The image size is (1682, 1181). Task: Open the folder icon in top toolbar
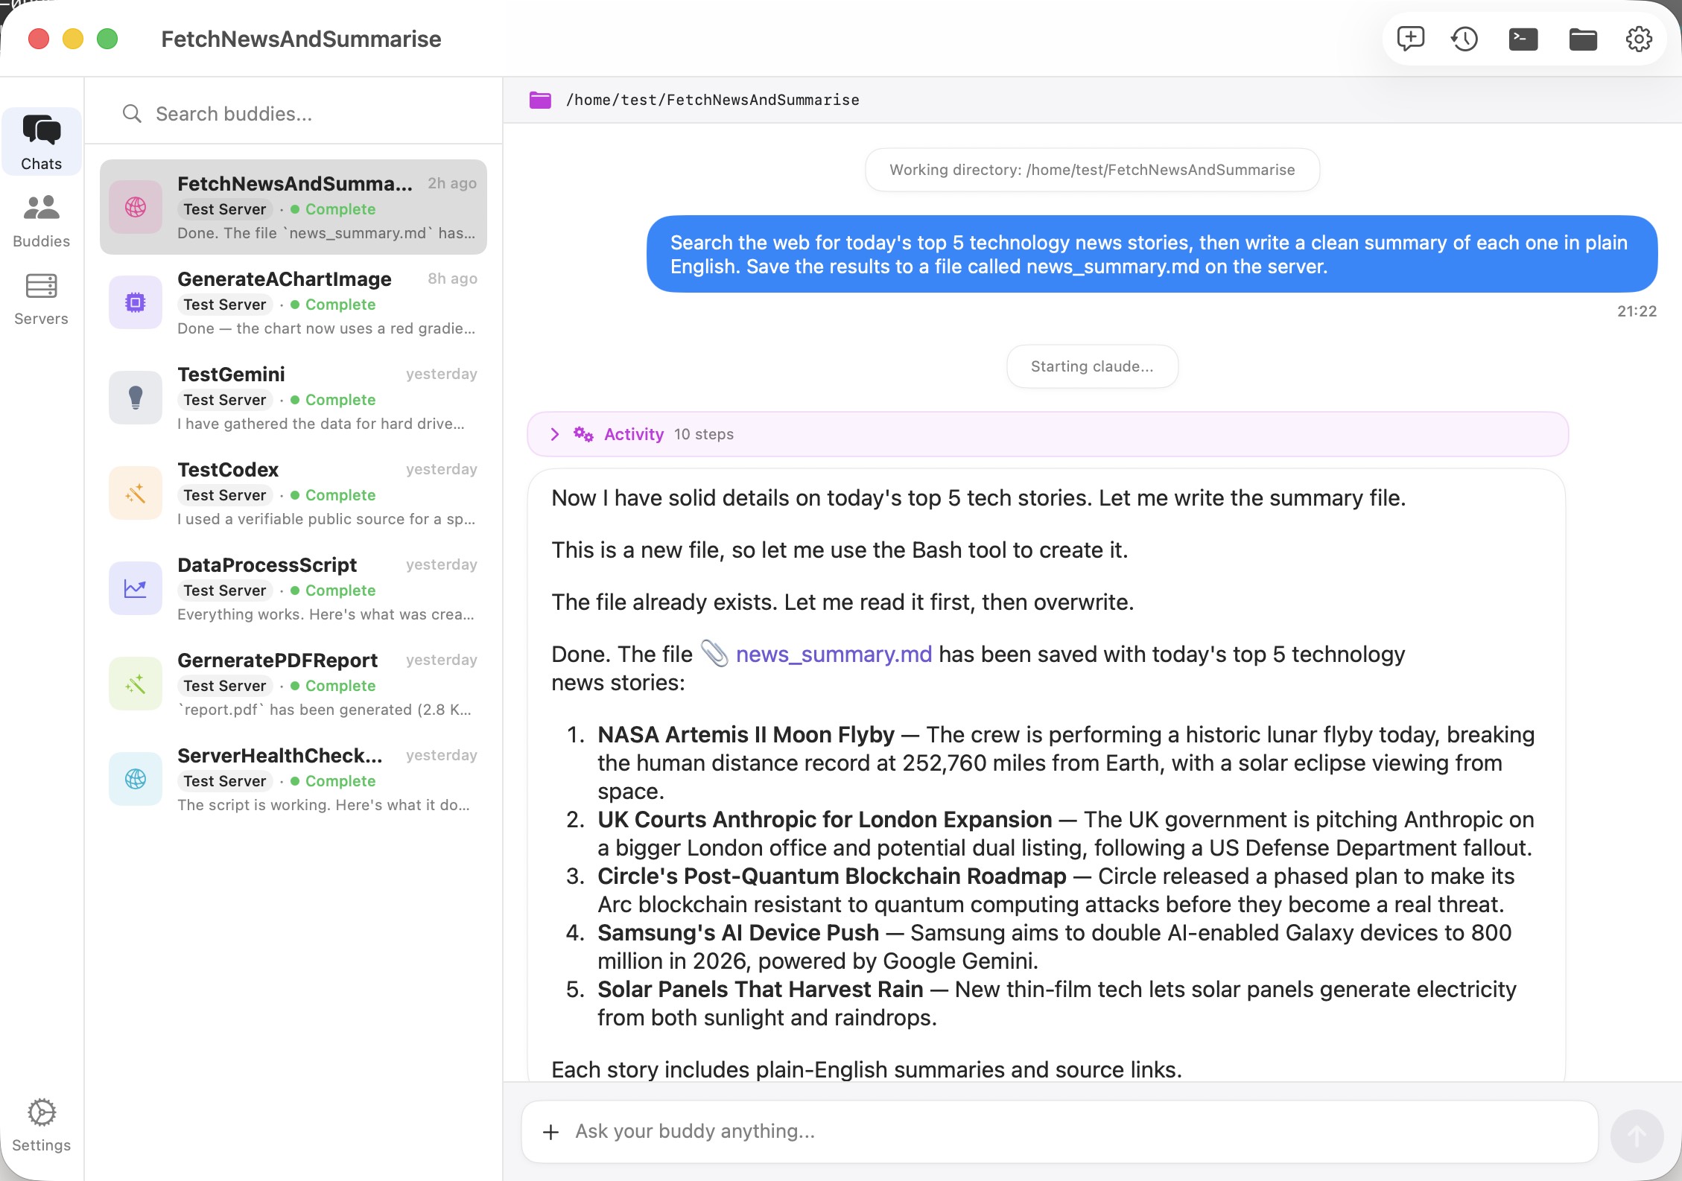[1583, 39]
